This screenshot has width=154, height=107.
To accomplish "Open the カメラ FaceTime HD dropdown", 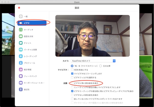I will click(x=93, y=61).
